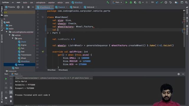This screenshot has height=106, width=189.
Task: Collapse the vehicle folder
Action: pos(10,35)
